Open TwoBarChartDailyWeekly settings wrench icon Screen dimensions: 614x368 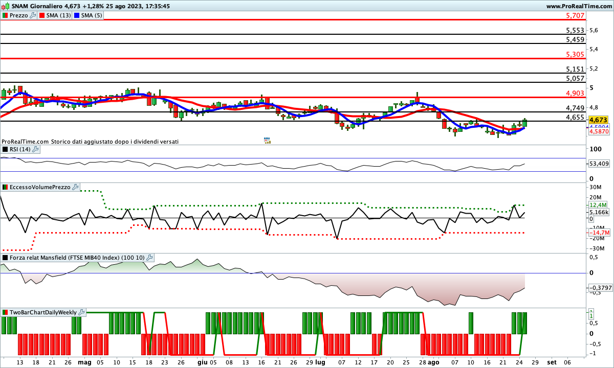click(81, 312)
